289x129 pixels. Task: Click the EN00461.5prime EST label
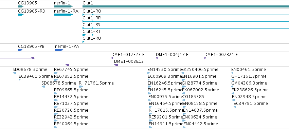click(249, 70)
